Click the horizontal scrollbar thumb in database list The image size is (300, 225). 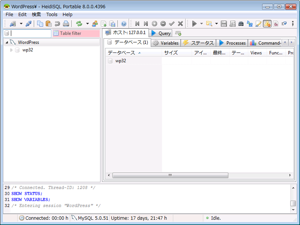click(x=170, y=175)
